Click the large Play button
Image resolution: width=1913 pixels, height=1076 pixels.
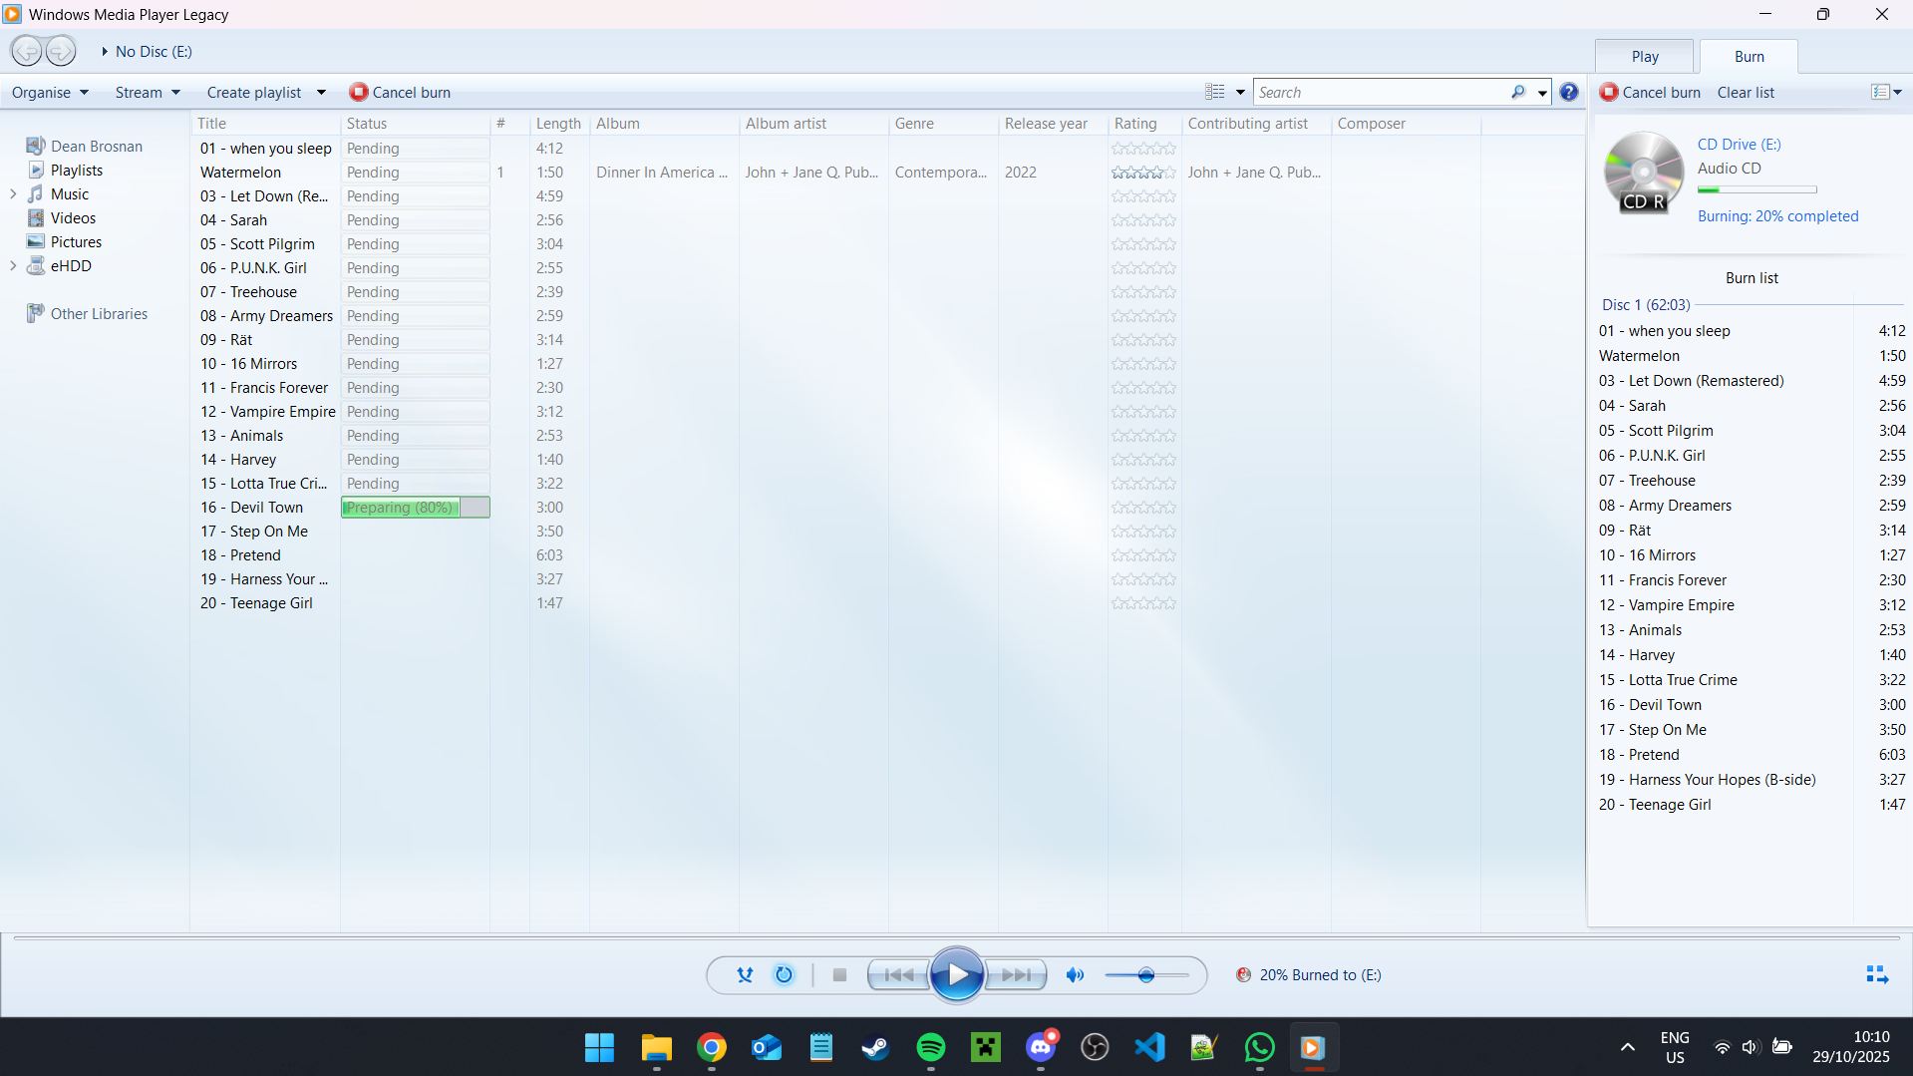[957, 975]
